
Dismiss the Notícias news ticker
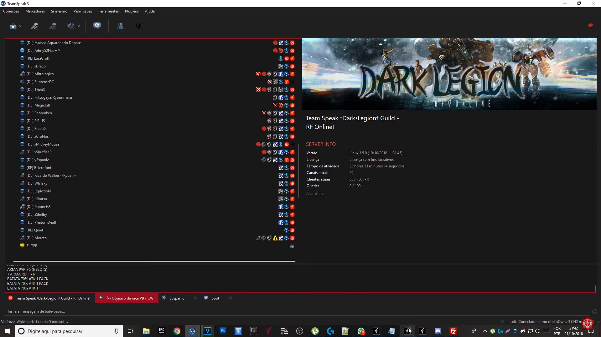tap(502, 322)
